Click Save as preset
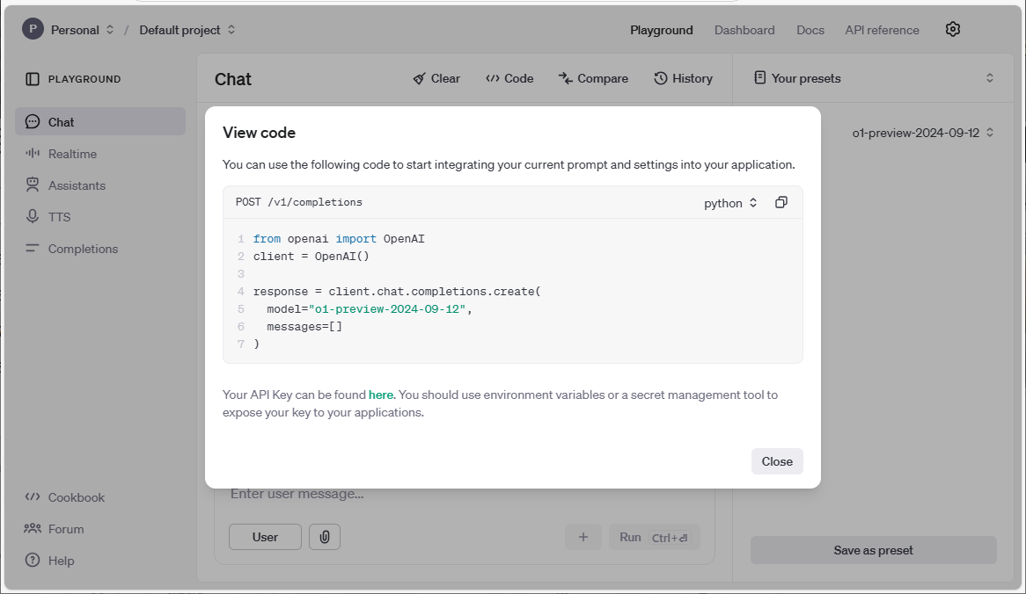 (874, 550)
